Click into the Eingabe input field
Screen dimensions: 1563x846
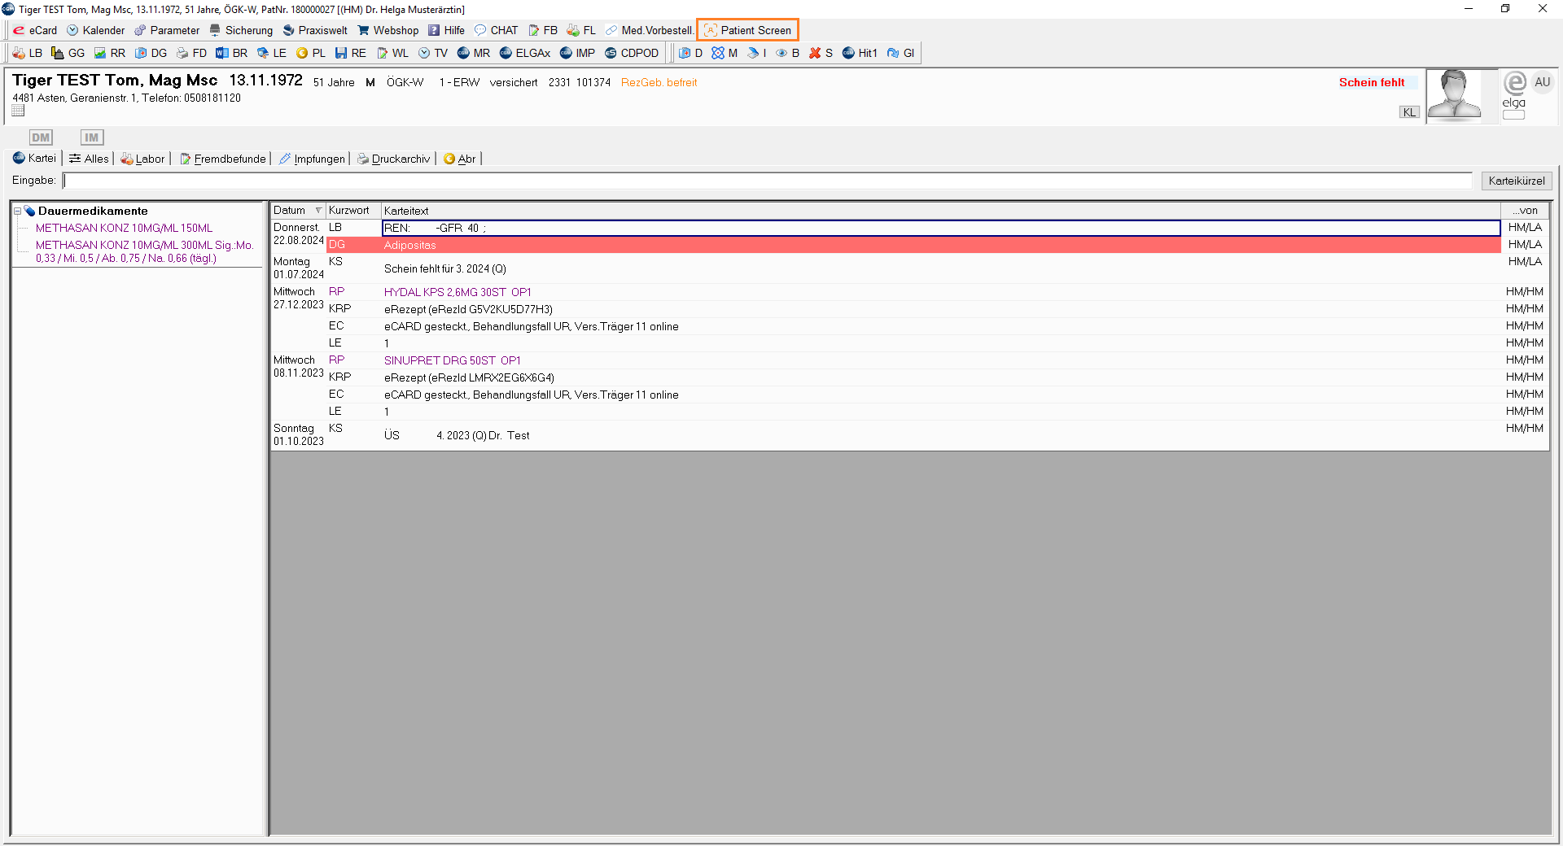(767, 181)
